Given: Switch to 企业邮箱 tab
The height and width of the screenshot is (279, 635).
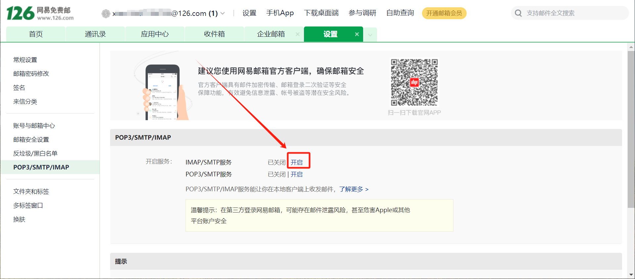Looking at the screenshot, I should 271,34.
